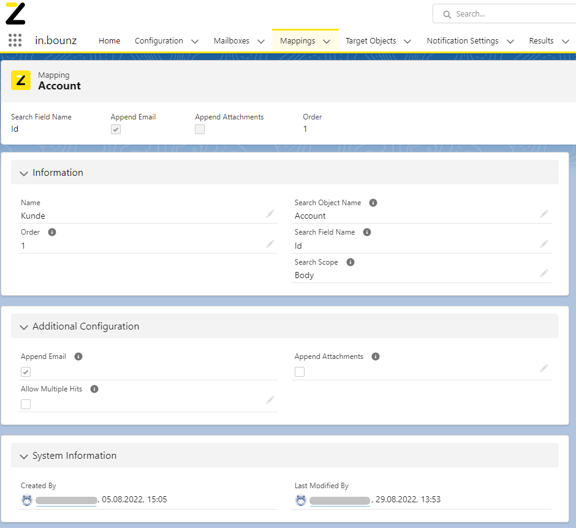Edit the Search Object Name via pencil icon
This screenshot has width=576, height=528.
[x=544, y=214]
